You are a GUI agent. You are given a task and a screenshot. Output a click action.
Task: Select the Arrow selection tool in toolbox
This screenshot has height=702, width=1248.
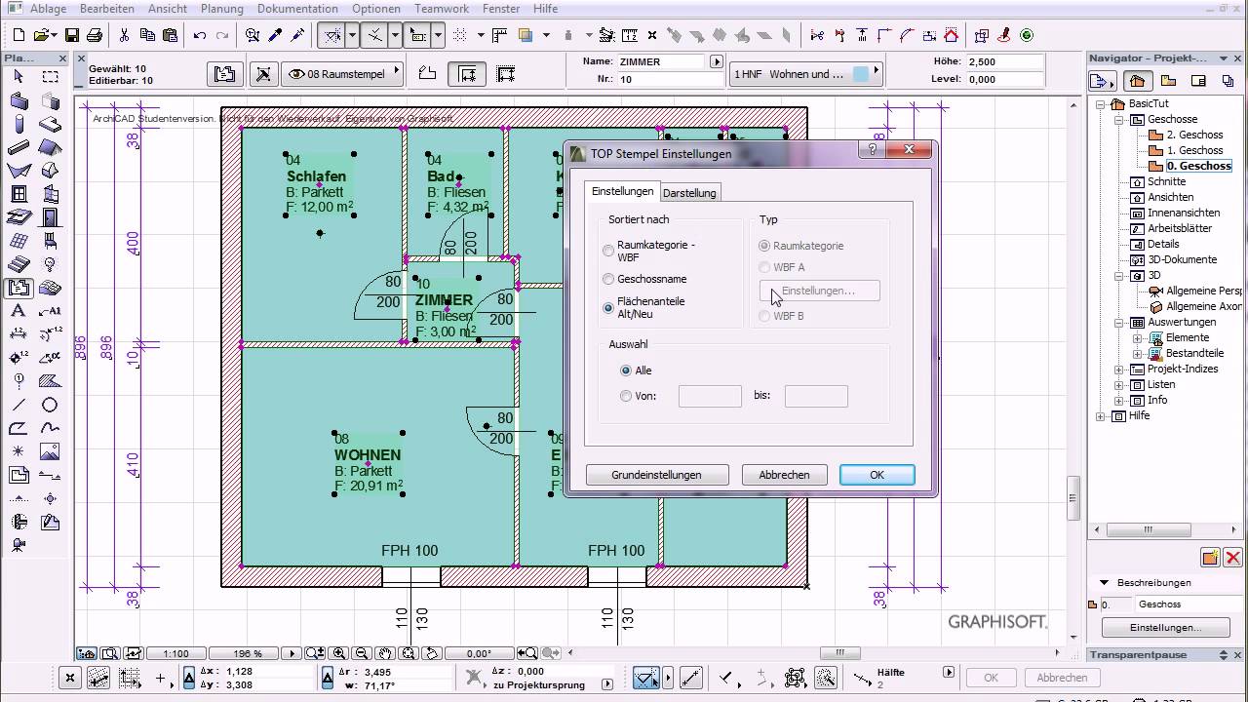pyautogui.click(x=19, y=77)
